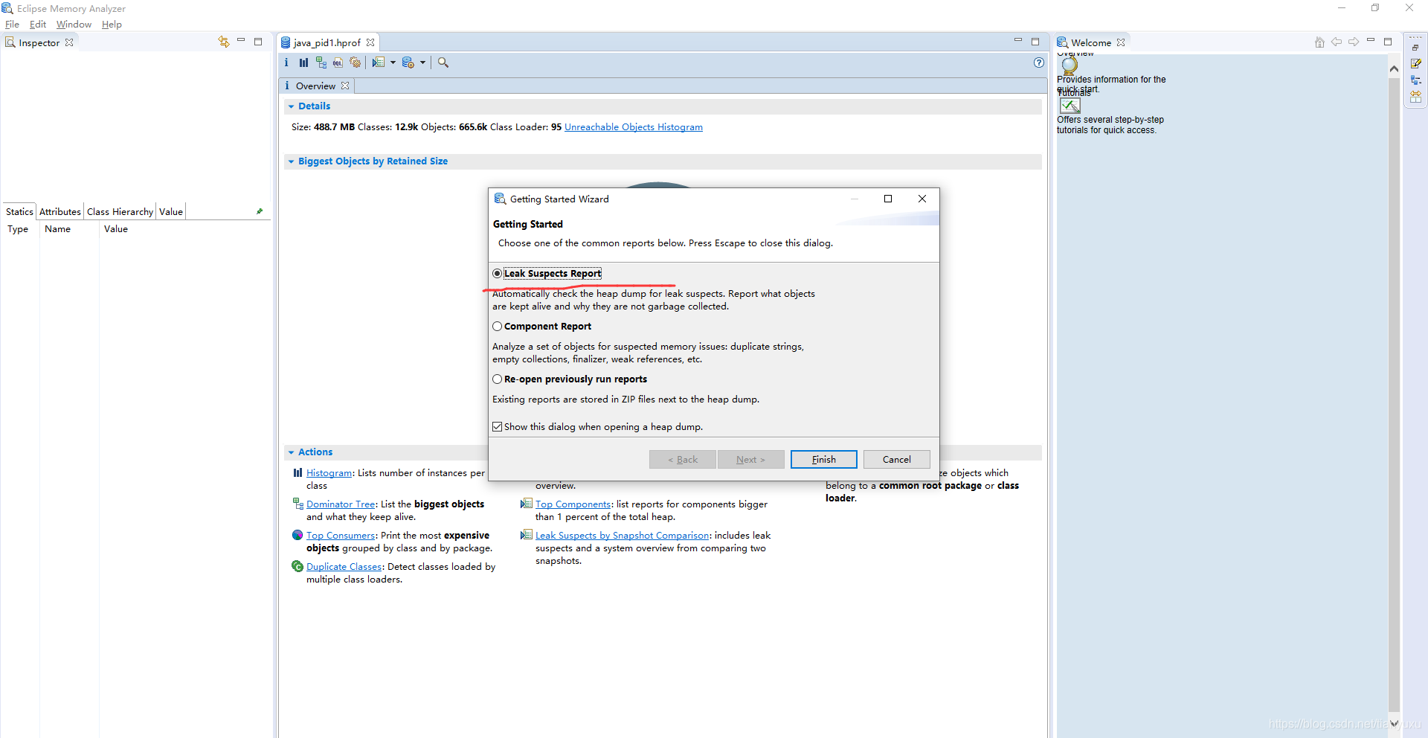This screenshot has width=1428, height=738.
Task: Click the back arrow in Welcome view
Action: 1337,42
